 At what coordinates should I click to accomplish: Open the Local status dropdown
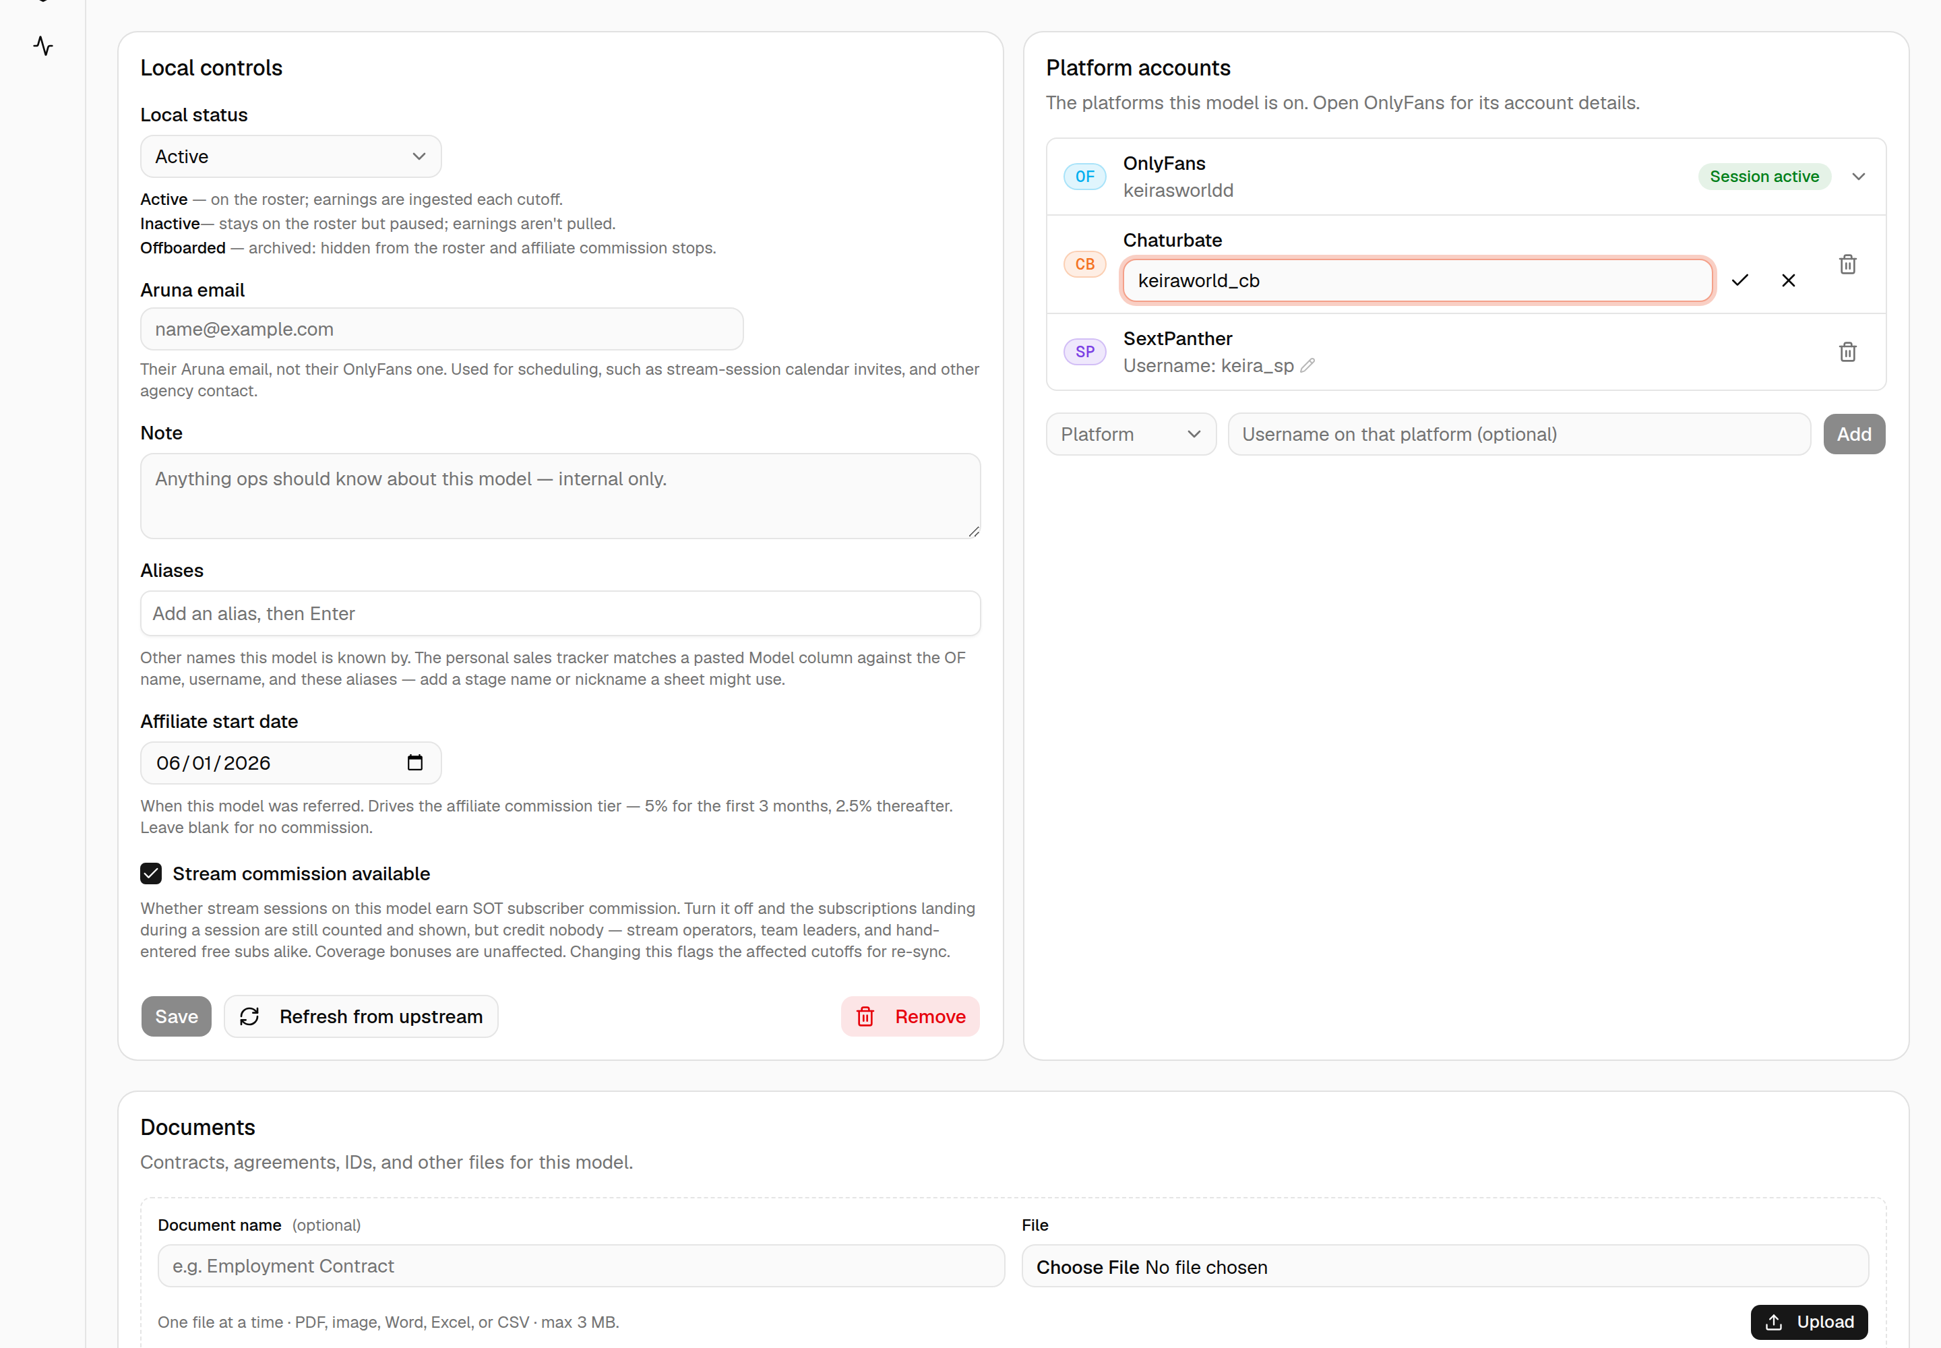click(290, 157)
